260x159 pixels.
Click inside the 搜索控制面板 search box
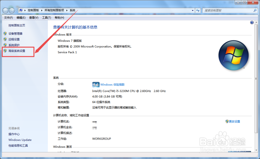(x=226, y=10)
